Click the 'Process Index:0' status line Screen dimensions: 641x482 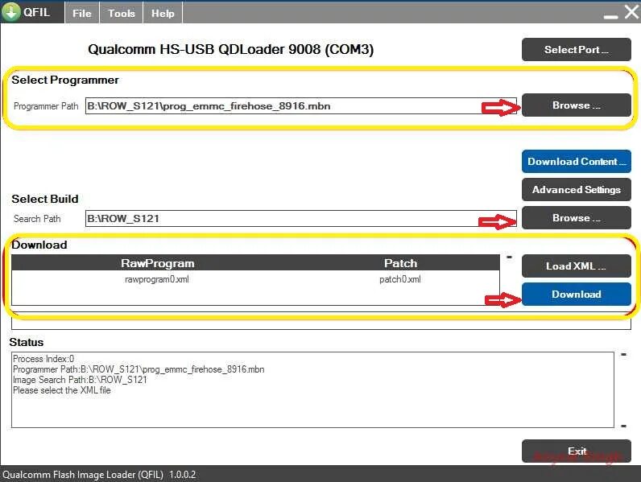43,359
